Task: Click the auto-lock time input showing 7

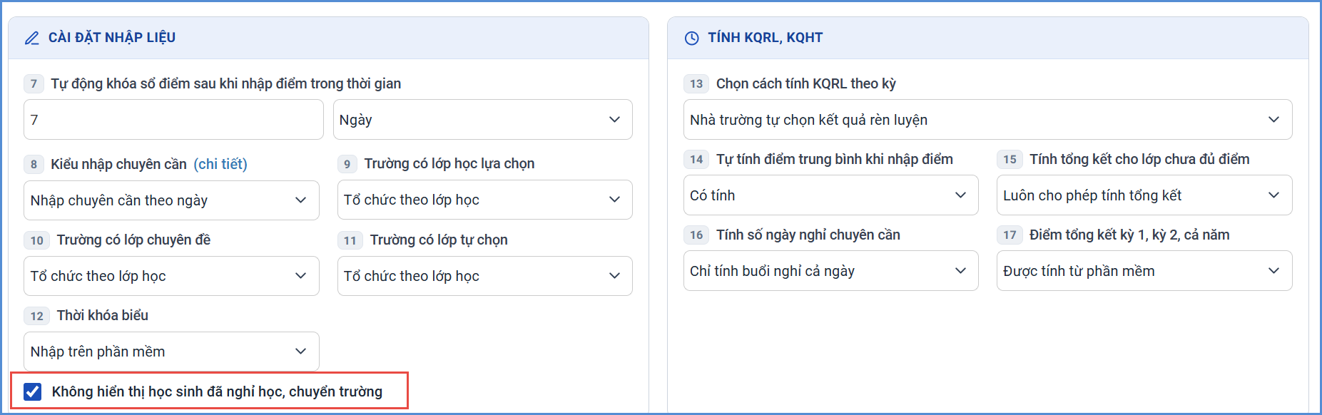Action: click(x=173, y=120)
